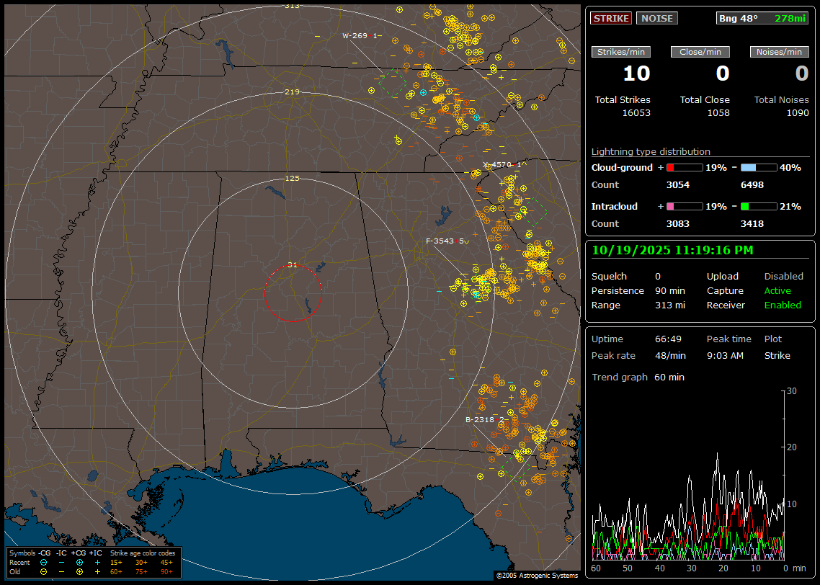The width and height of the screenshot is (820, 585).
Task: Click the recent -CG symbol in legend
Action: (x=43, y=562)
